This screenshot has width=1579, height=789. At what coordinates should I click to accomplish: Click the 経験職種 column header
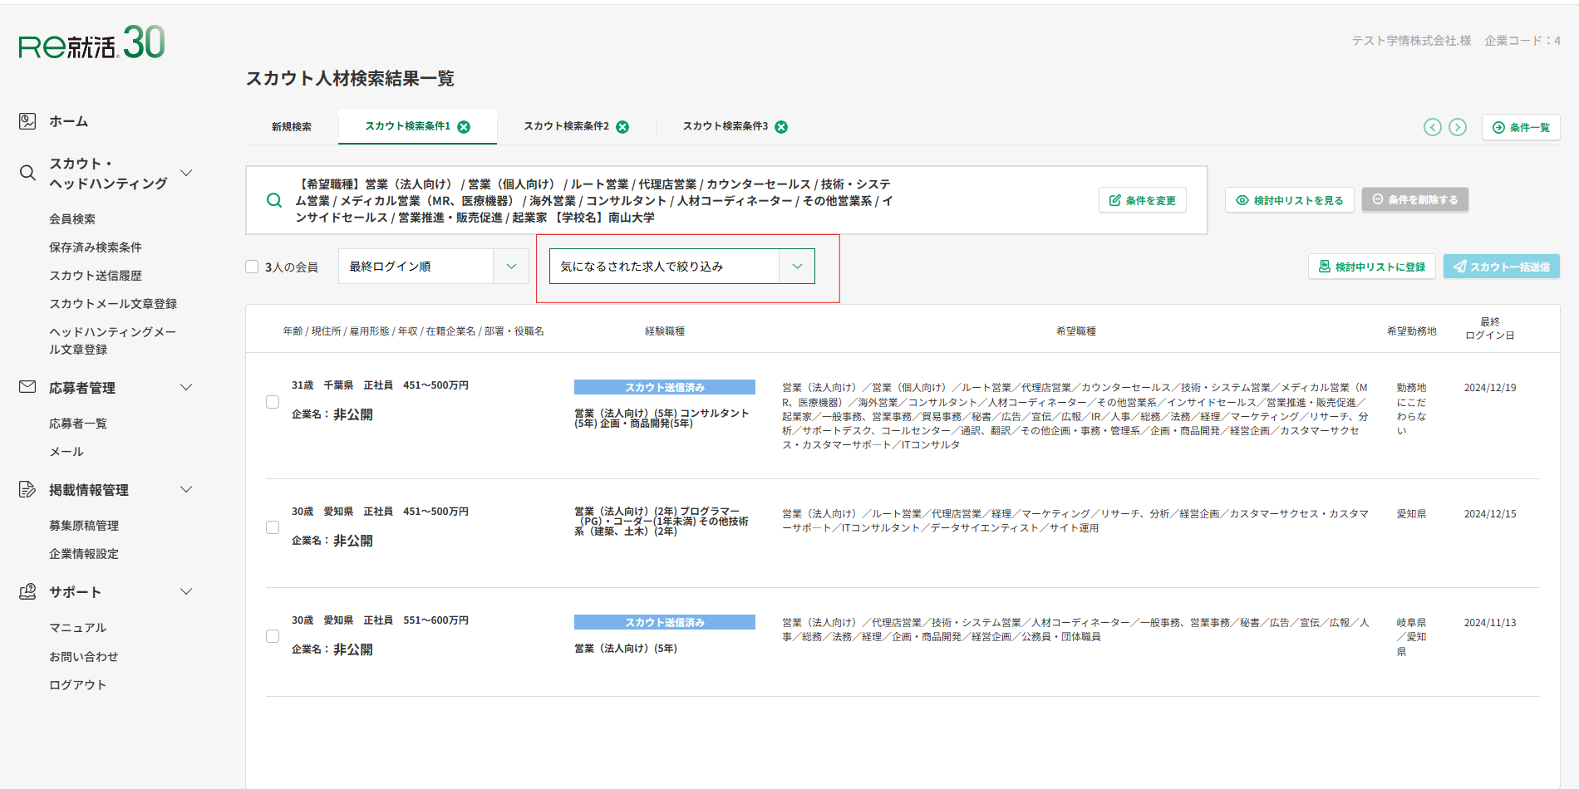click(665, 331)
